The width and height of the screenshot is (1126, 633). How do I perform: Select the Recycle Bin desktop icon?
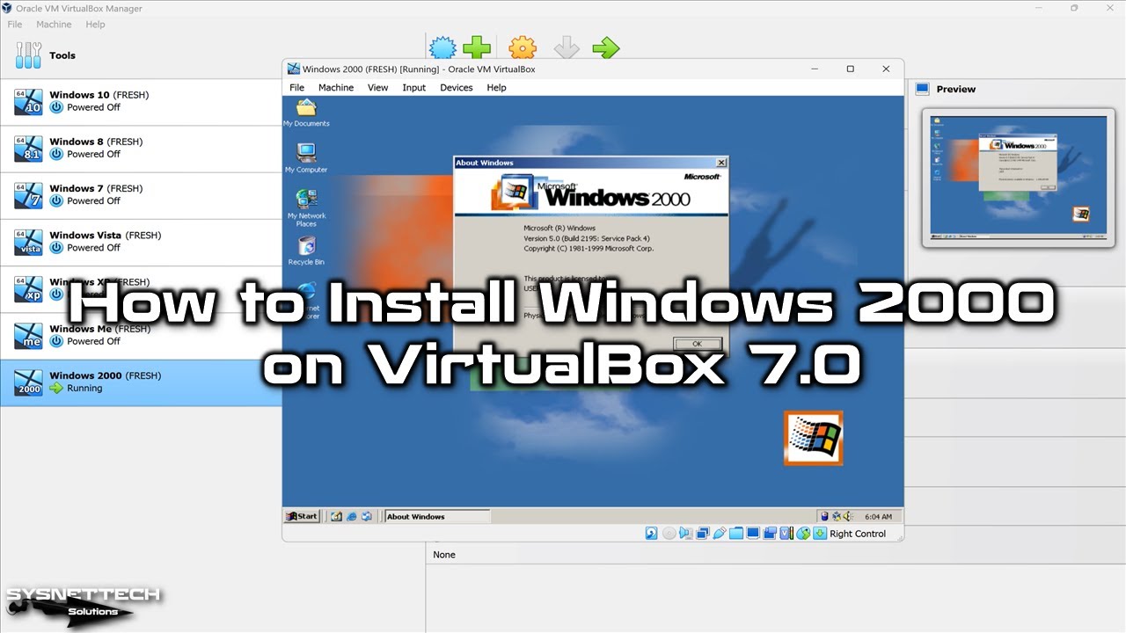point(306,251)
